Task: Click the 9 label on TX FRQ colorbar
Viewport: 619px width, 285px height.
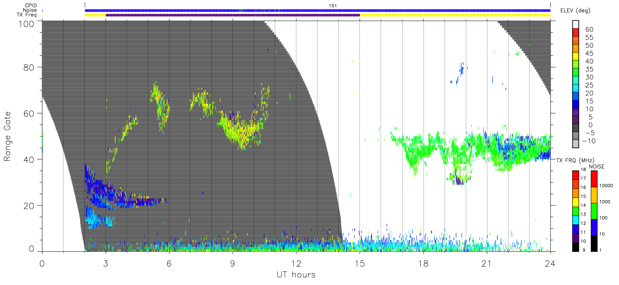Action: pyautogui.click(x=583, y=251)
